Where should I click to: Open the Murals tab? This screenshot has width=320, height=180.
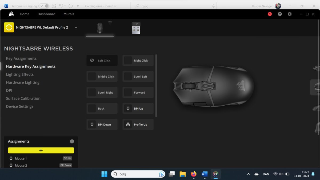pyautogui.click(x=69, y=14)
